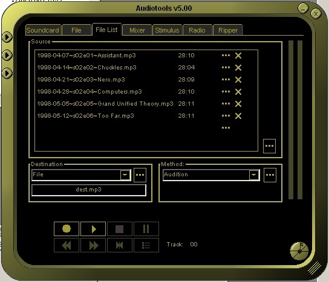The width and height of the screenshot is (329, 282).
Task: Browse for the Chuckles.mp3 entry
Action: [x=226, y=68]
